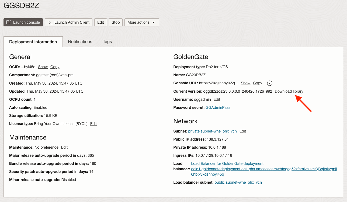The image size is (347, 202).
Task: Show the full Console URL
Action: 245,83
